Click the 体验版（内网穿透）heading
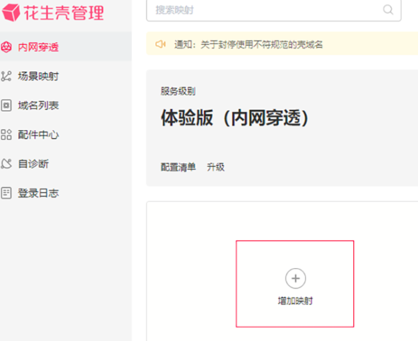 [235, 117]
